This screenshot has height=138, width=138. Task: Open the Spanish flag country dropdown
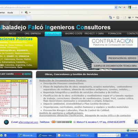click(54, 122)
